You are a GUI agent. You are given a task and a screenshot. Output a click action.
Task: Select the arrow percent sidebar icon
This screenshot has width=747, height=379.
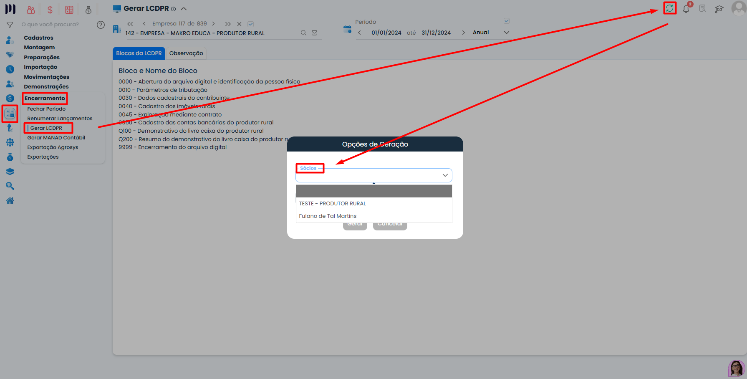pyautogui.click(x=10, y=128)
